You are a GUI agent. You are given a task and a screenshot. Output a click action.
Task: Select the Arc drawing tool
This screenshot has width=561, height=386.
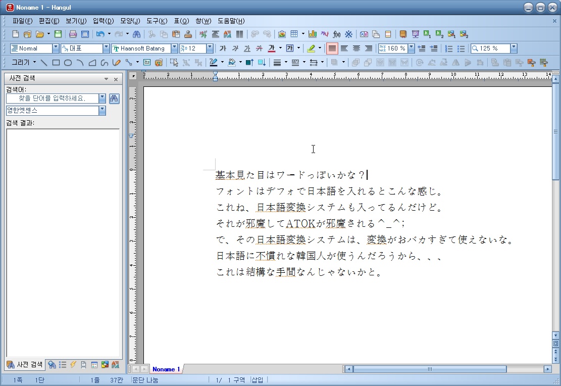coord(80,63)
